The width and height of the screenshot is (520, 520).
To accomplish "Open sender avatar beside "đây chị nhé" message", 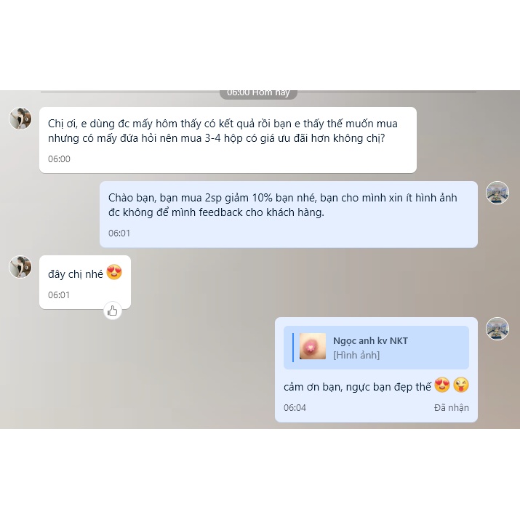I will tap(20, 267).
